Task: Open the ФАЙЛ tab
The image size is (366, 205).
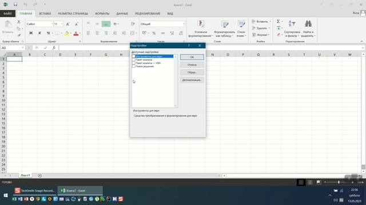Action: (x=7, y=14)
